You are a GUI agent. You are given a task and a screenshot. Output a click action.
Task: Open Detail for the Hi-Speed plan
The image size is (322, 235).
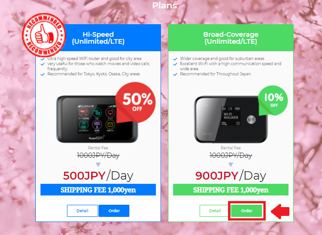point(82,211)
